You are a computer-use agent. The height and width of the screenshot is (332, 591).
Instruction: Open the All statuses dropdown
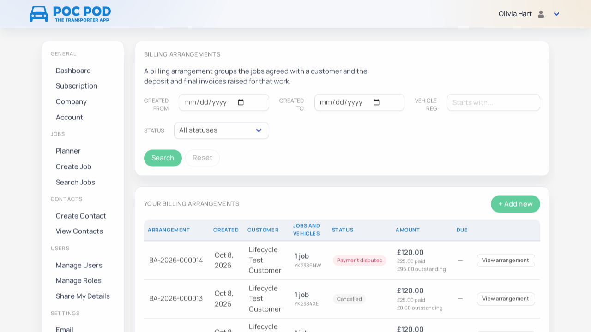click(222, 130)
